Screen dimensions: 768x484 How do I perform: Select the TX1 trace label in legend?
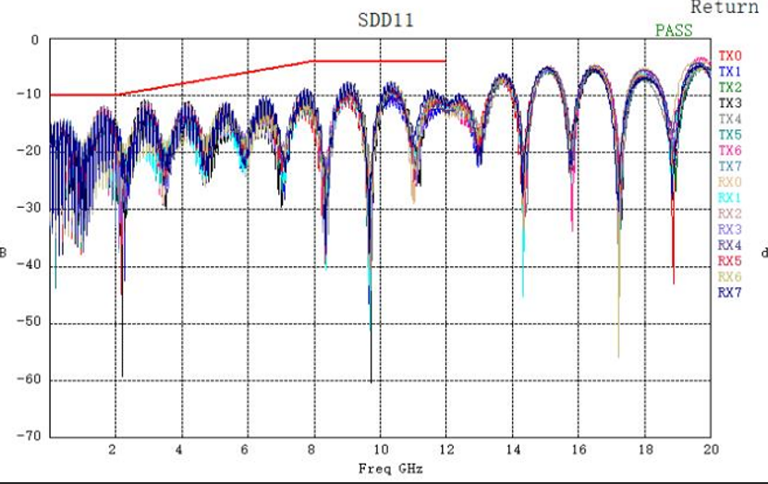coord(730,71)
